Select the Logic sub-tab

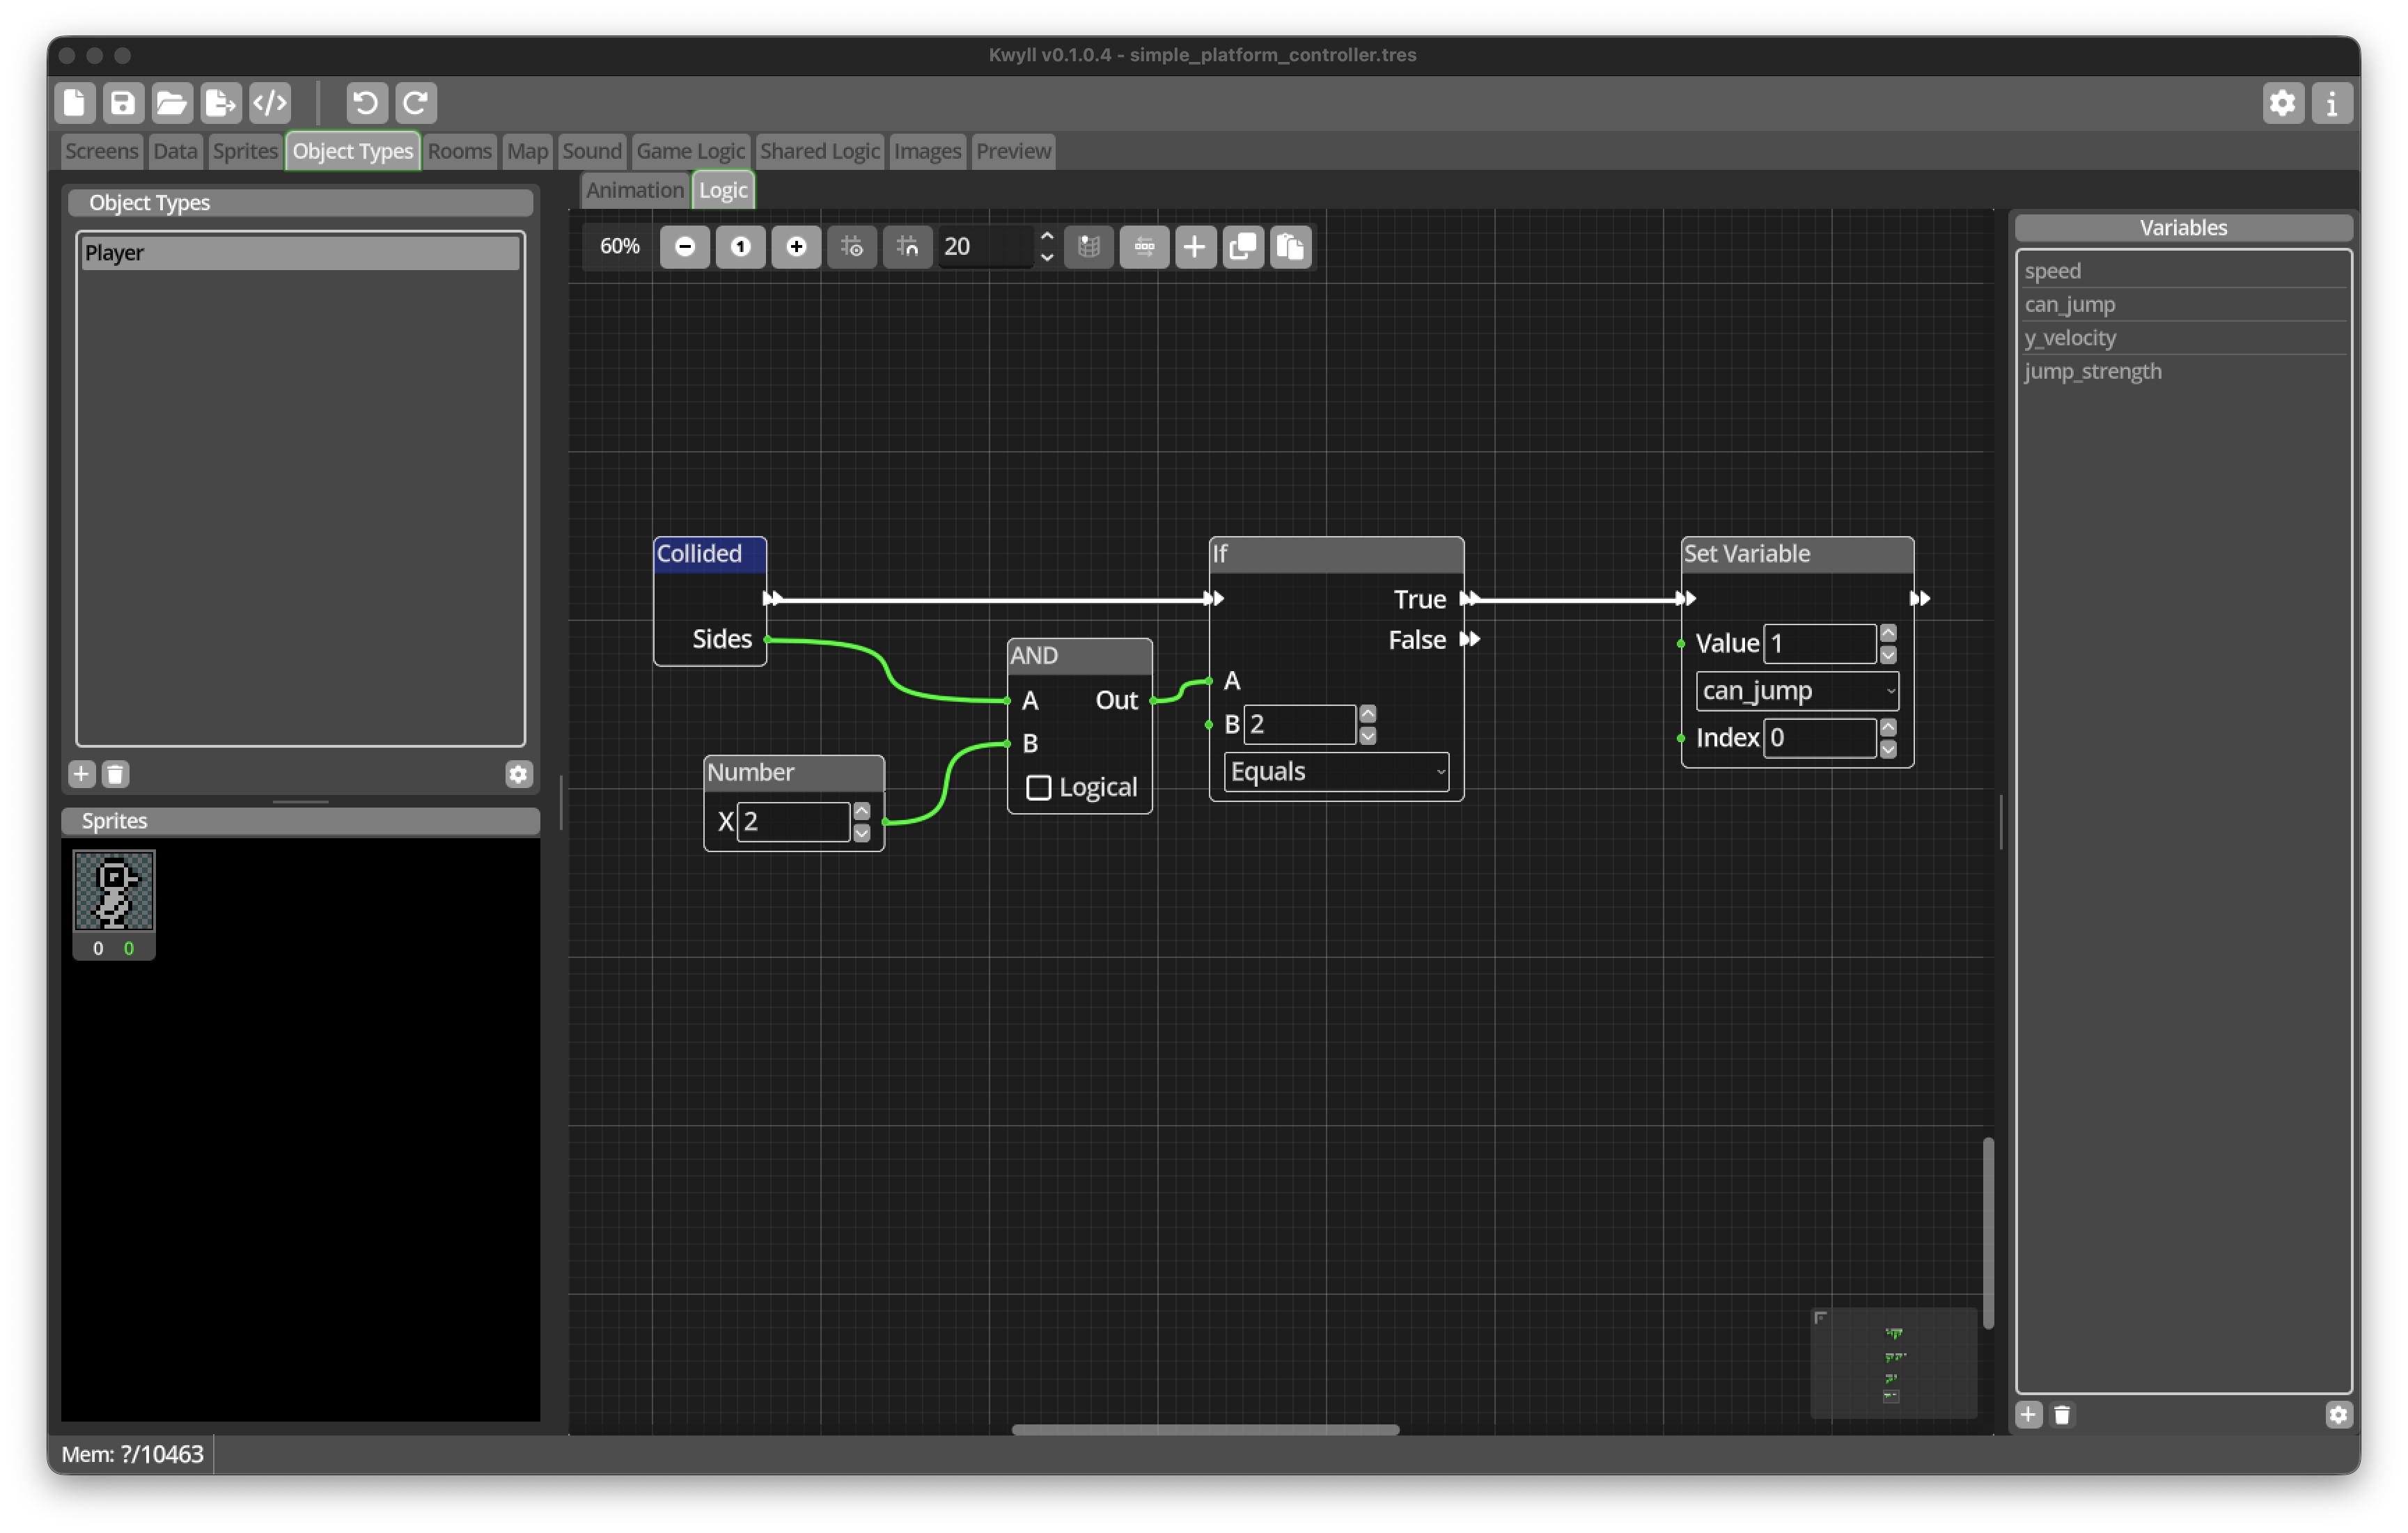[x=723, y=190]
